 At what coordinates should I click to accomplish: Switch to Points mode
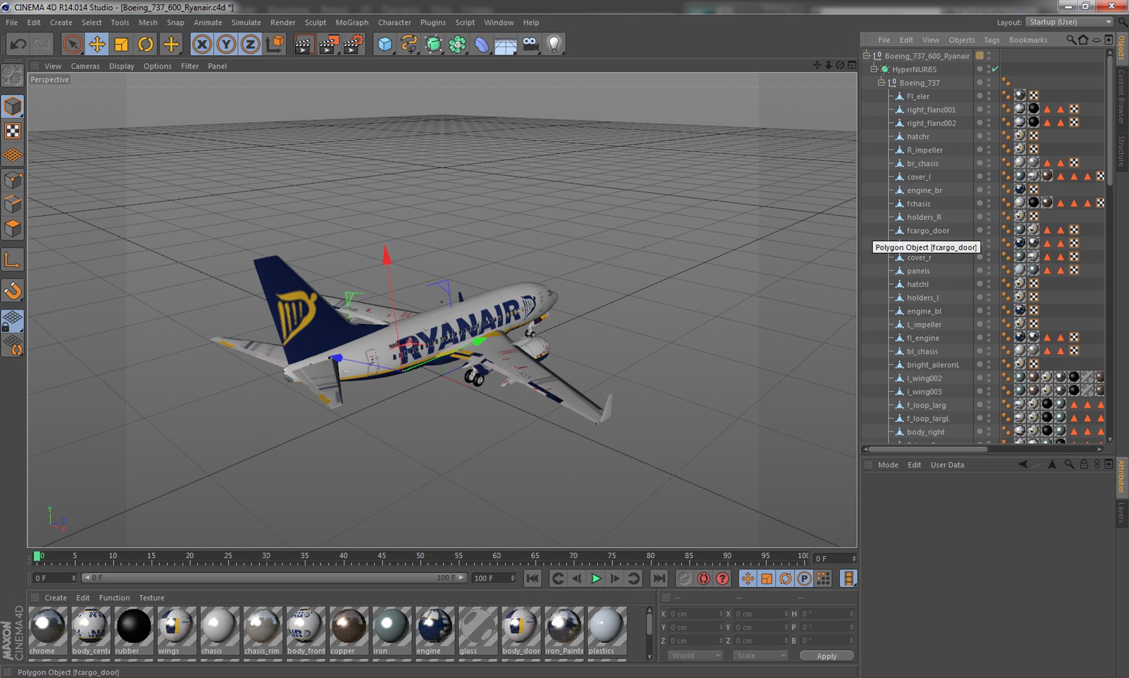click(x=13, y=181)
